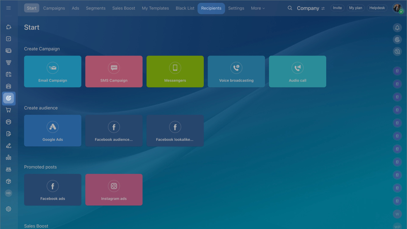This screenshot has width=407, height=229.
Task: Click the Company settings sliders icon
Action: pyautogui.click(x=323, y=8)
